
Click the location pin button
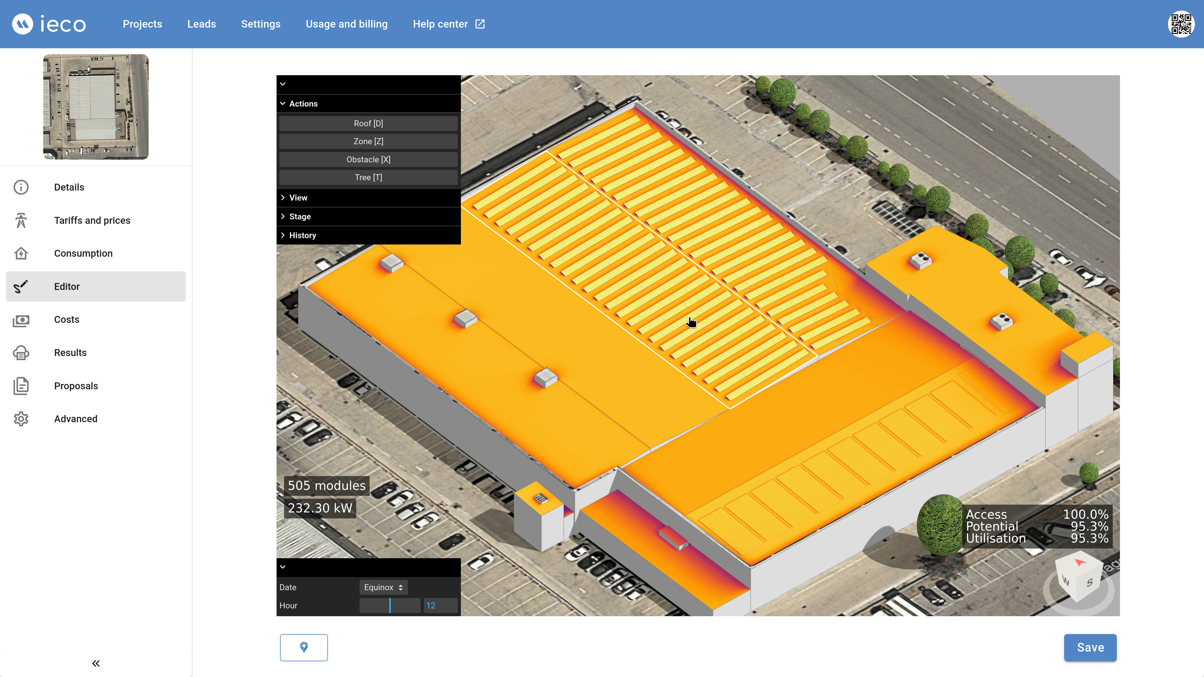click(x=304, y=647)
